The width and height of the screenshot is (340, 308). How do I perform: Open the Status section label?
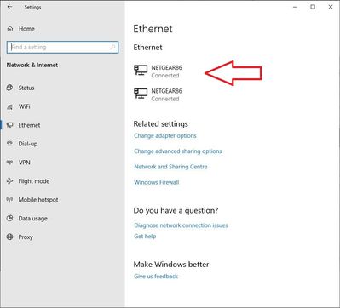point(26,88)
